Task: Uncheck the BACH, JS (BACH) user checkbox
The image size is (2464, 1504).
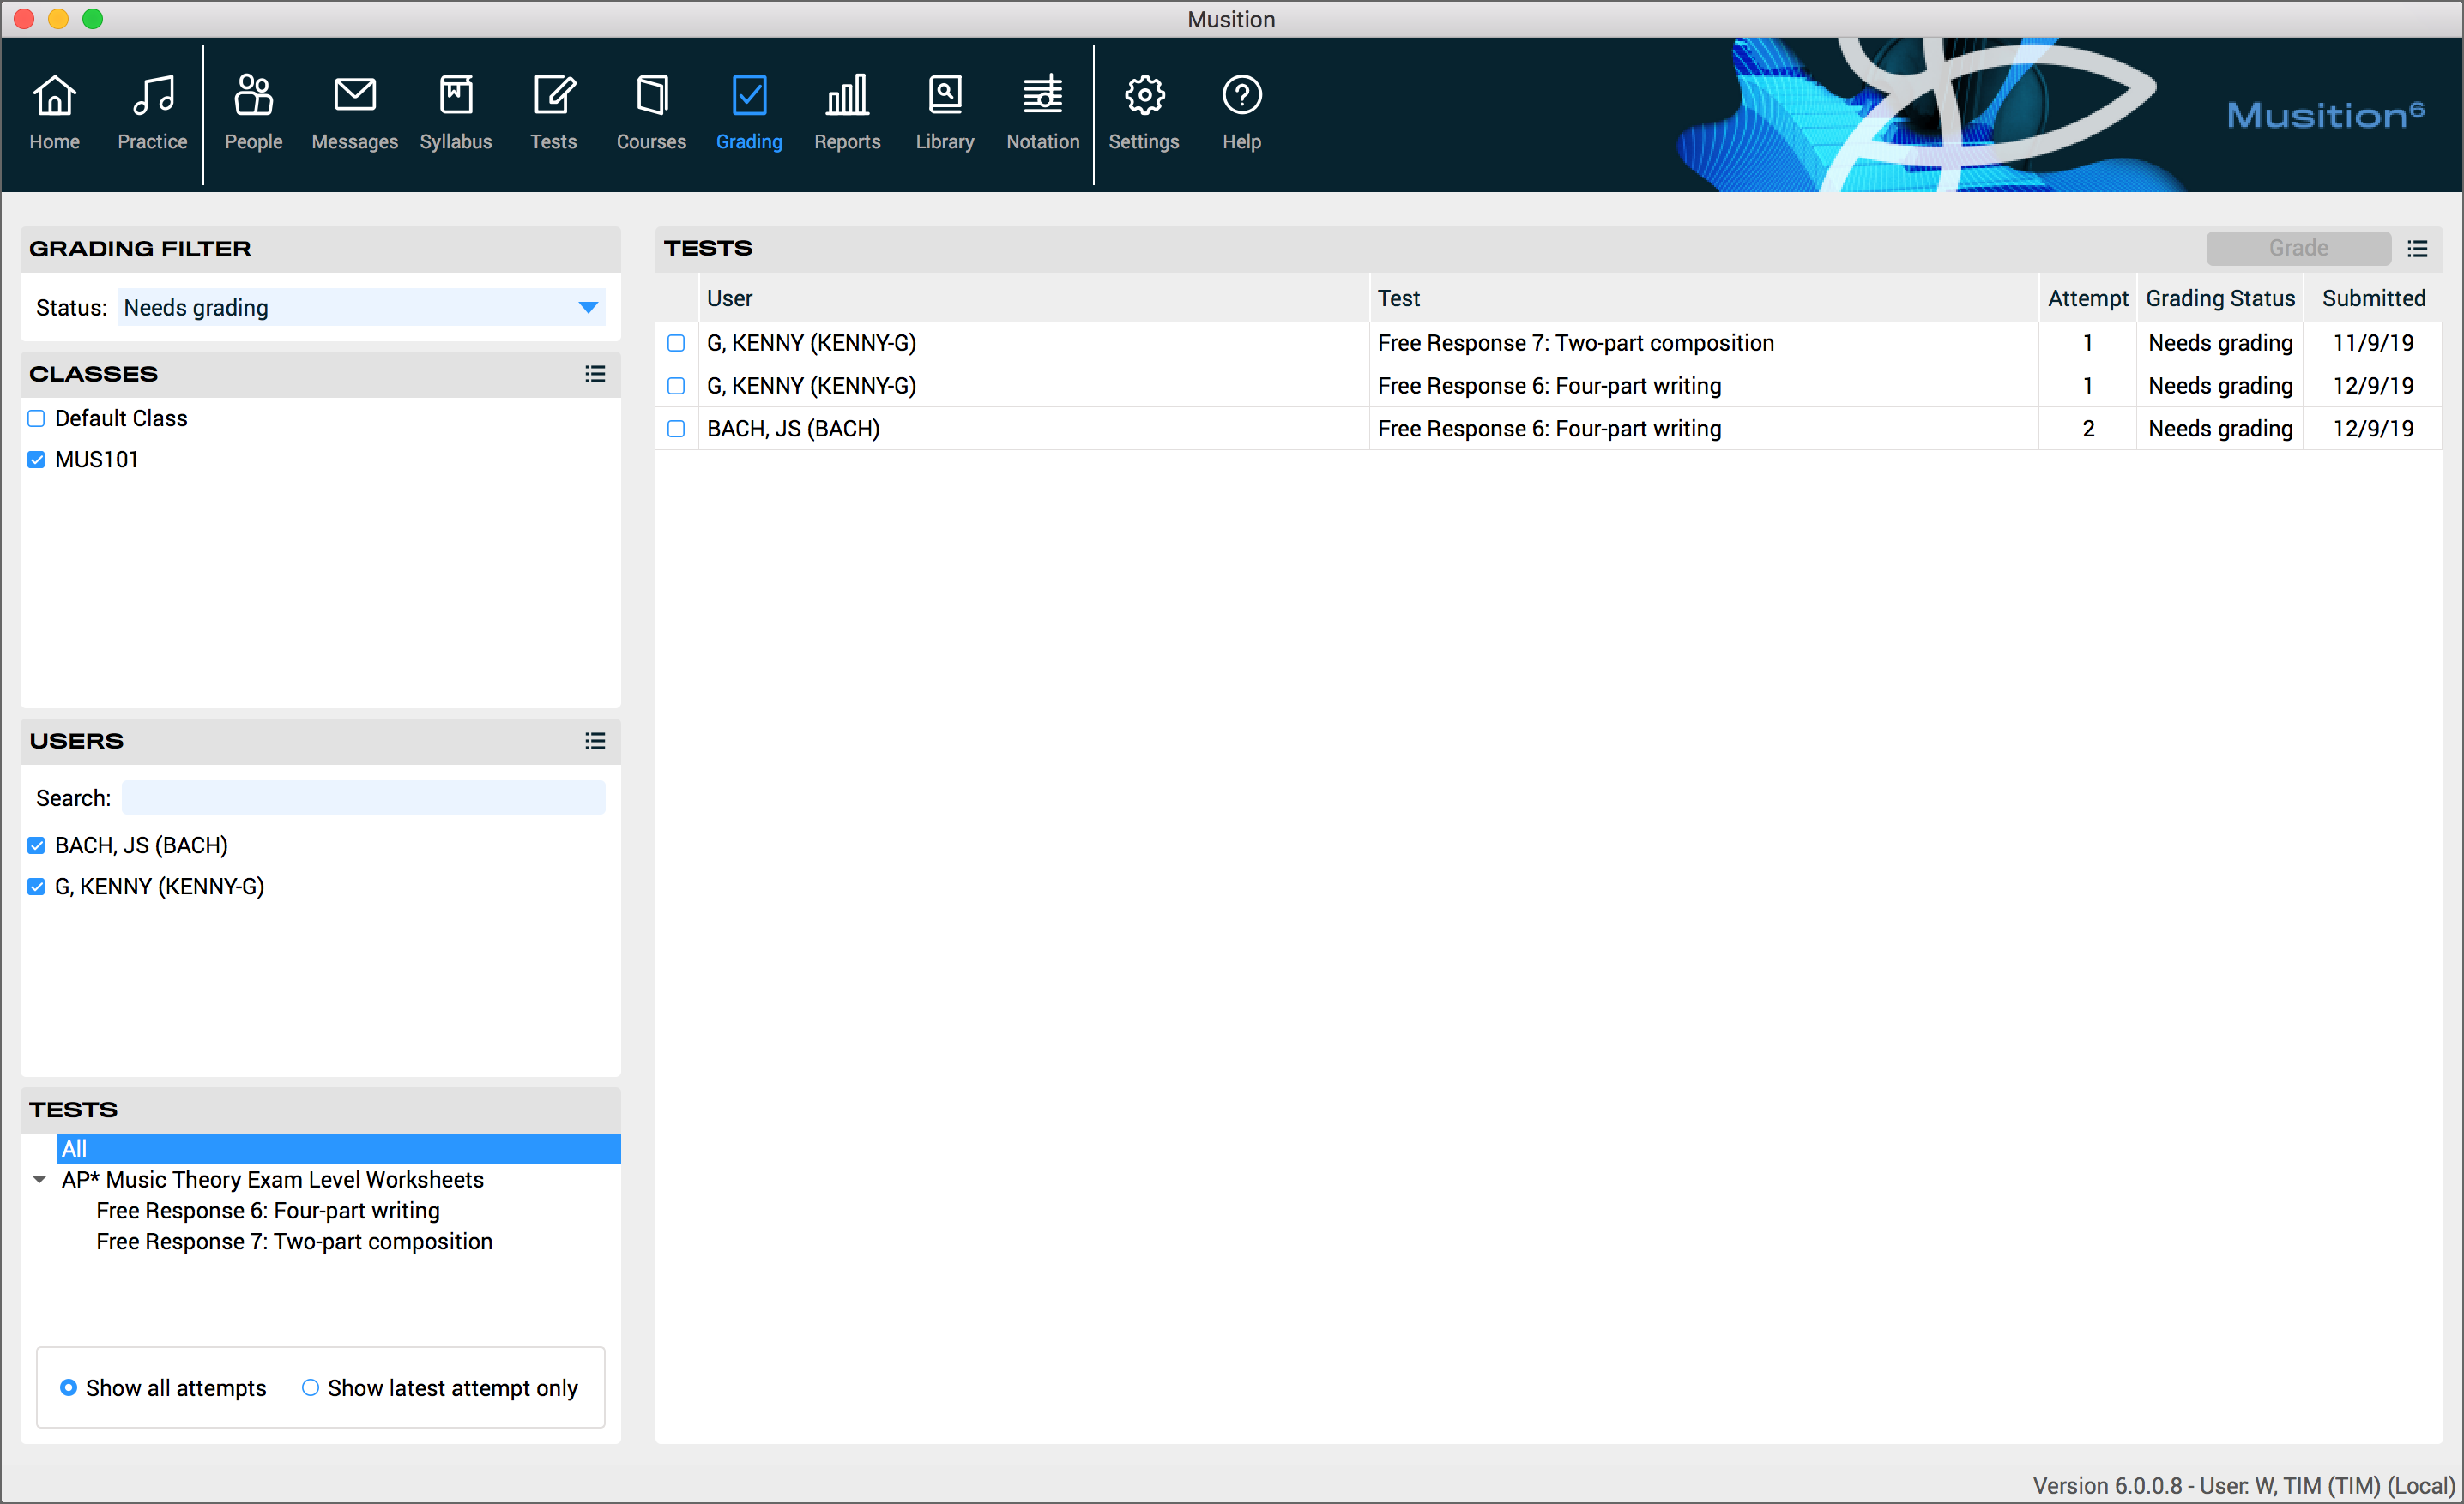Action: (x=37, y=845)
